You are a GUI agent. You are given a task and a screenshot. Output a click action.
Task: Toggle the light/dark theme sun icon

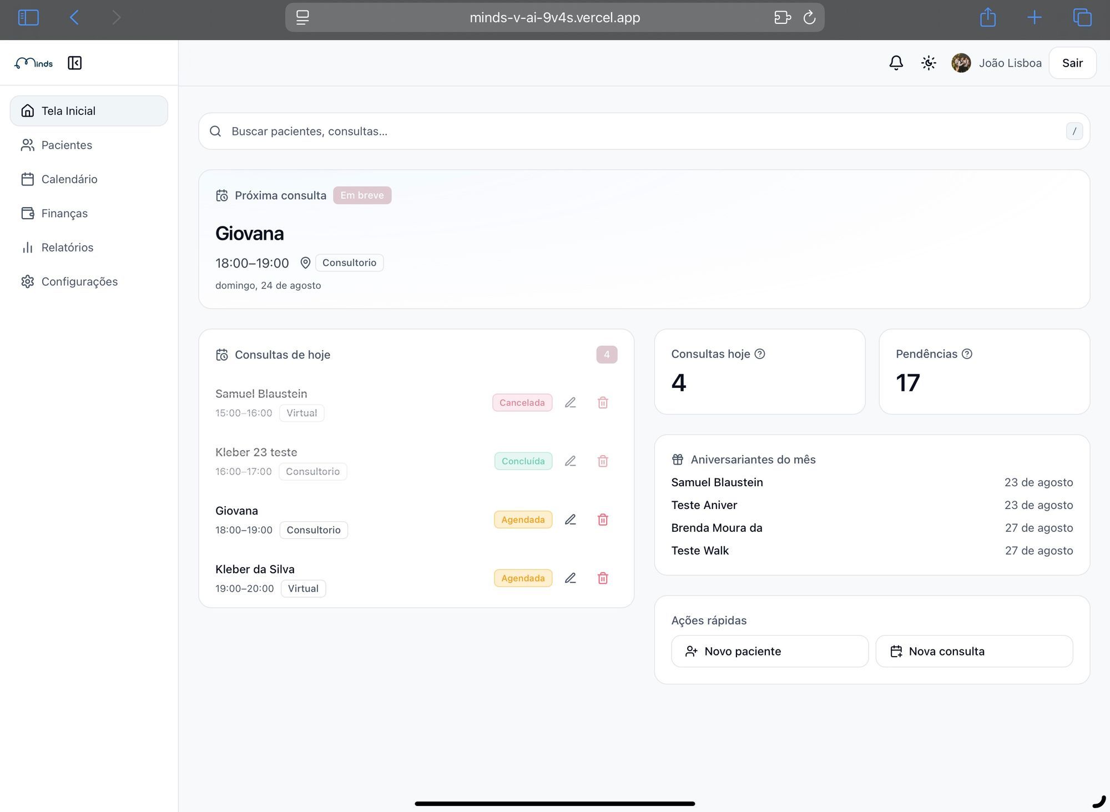[x=929, y=63]
